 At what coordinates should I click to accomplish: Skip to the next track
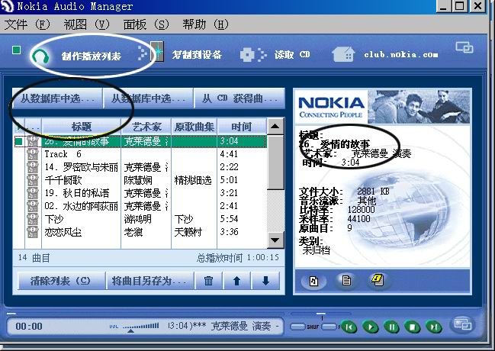coord(433,327)
